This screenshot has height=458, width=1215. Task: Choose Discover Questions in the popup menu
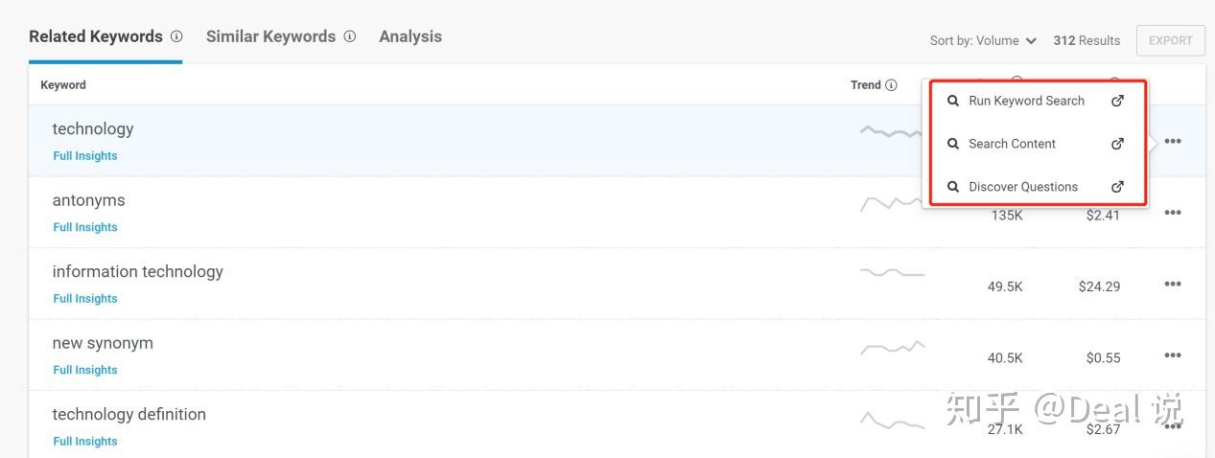pos(1022,187)
